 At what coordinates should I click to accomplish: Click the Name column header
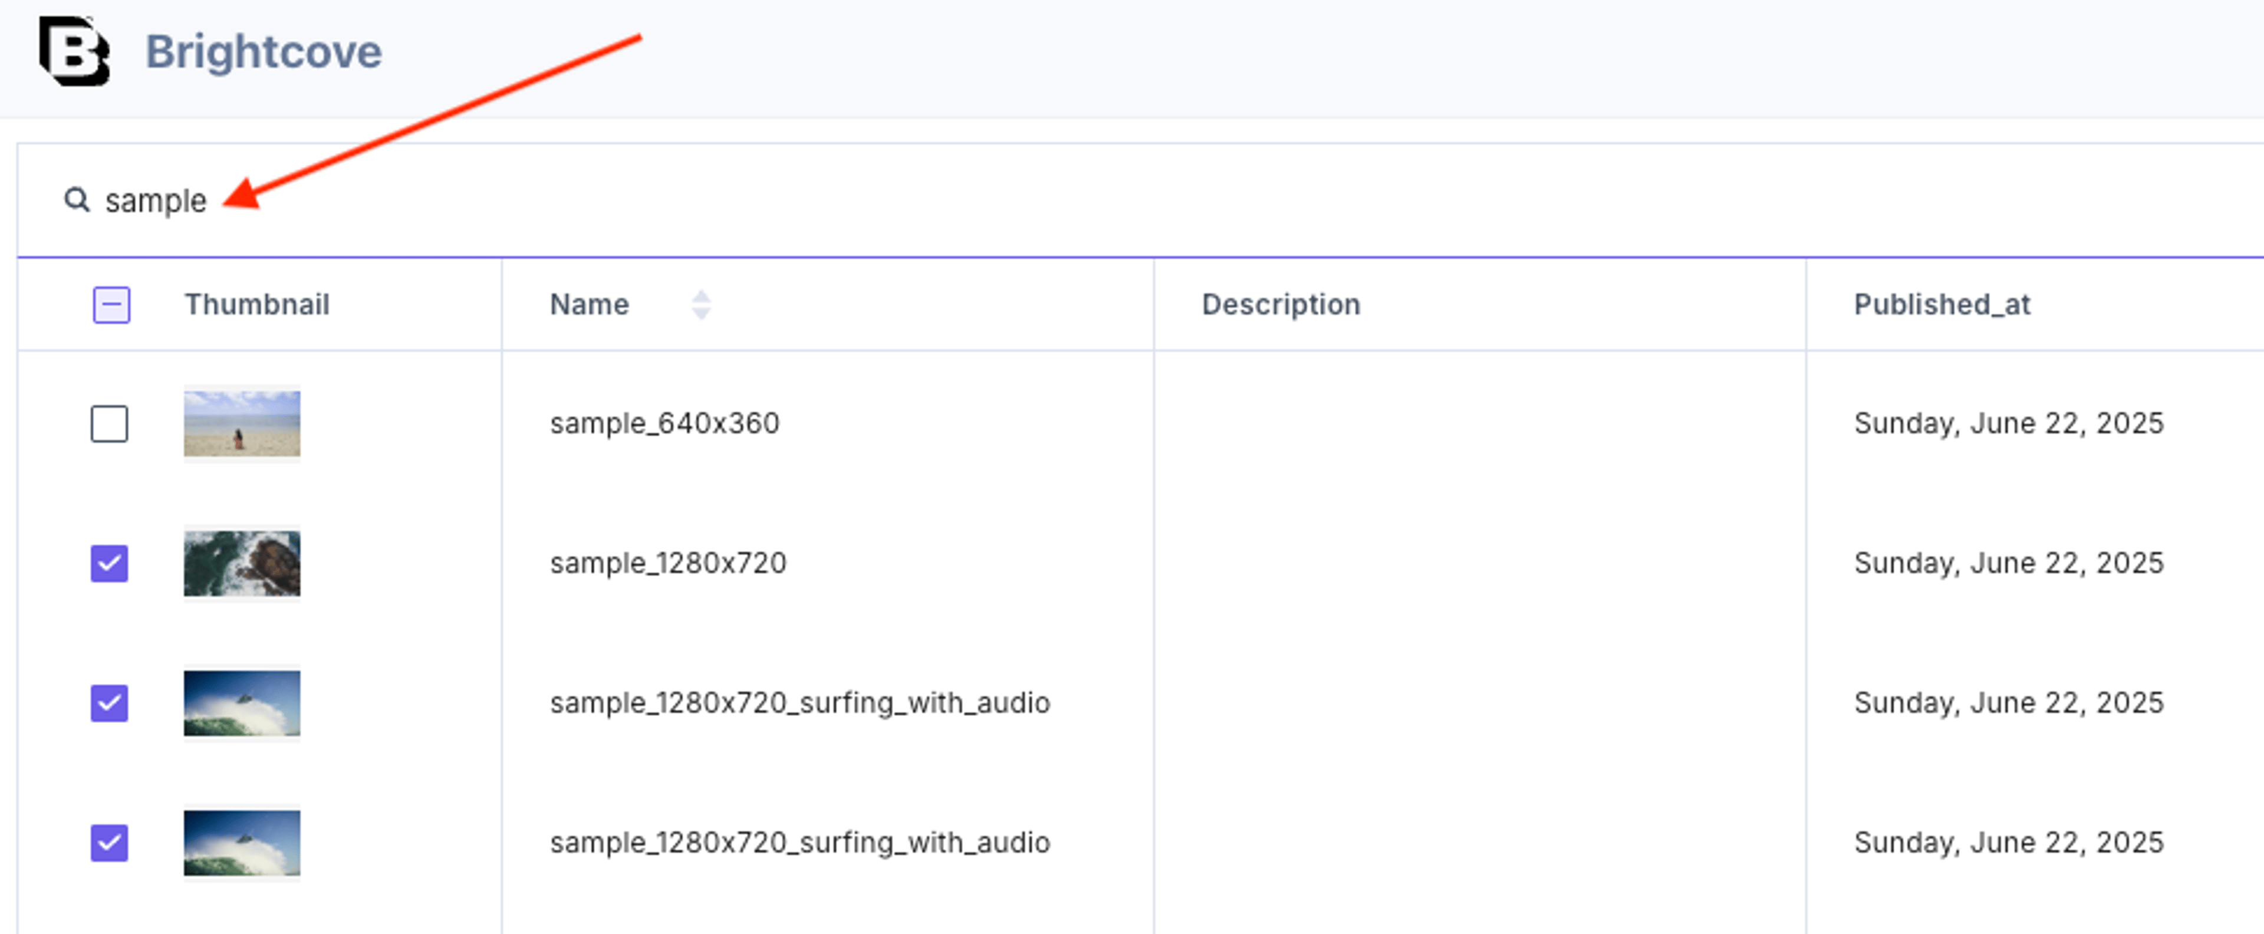click(x=589, y=305)
